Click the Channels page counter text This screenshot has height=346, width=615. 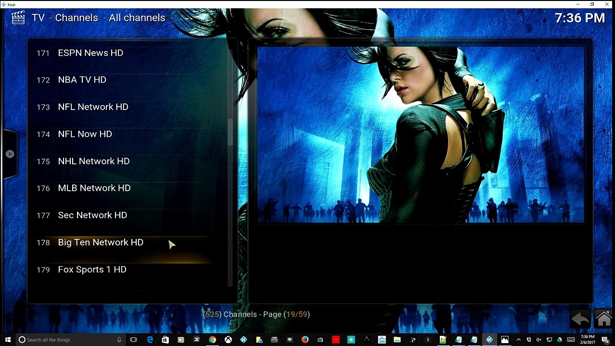click(256, 314)
